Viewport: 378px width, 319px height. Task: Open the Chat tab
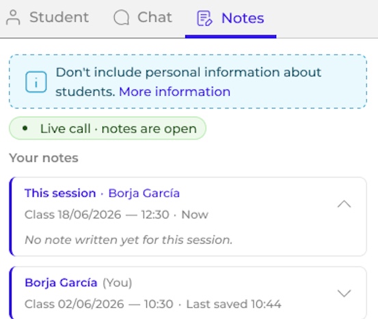(x=143, y=18)
